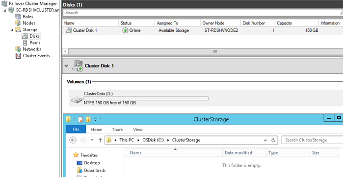
Task: Open the Share ribbon tab
Action: pos(117,130)
